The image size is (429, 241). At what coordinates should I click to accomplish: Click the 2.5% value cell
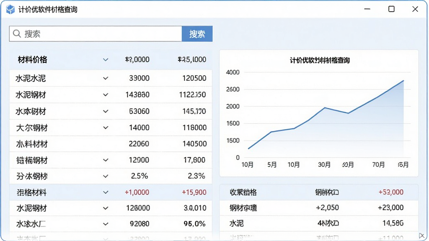click(140, 176)
